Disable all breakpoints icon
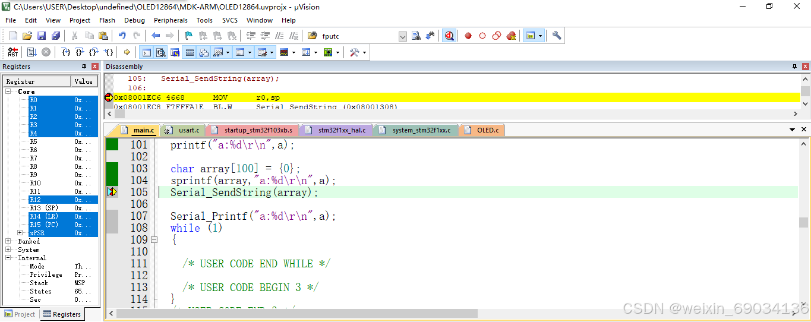Screen dimensions: 811x322 coord(497,36)
